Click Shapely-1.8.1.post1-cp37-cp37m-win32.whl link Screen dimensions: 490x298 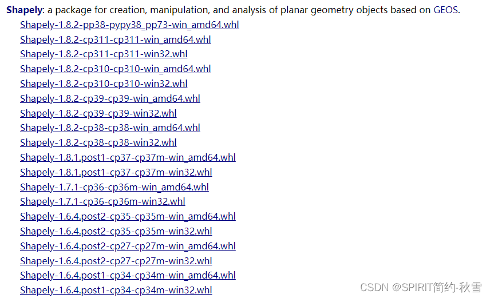pyautogui.click(x=116, y=172)
